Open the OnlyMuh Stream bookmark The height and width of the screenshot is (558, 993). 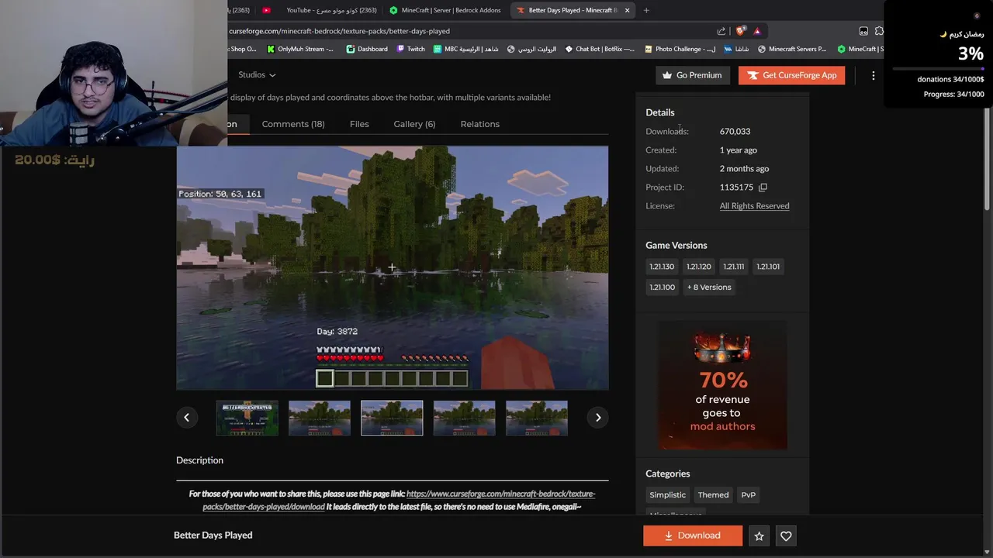coord(300,49)
